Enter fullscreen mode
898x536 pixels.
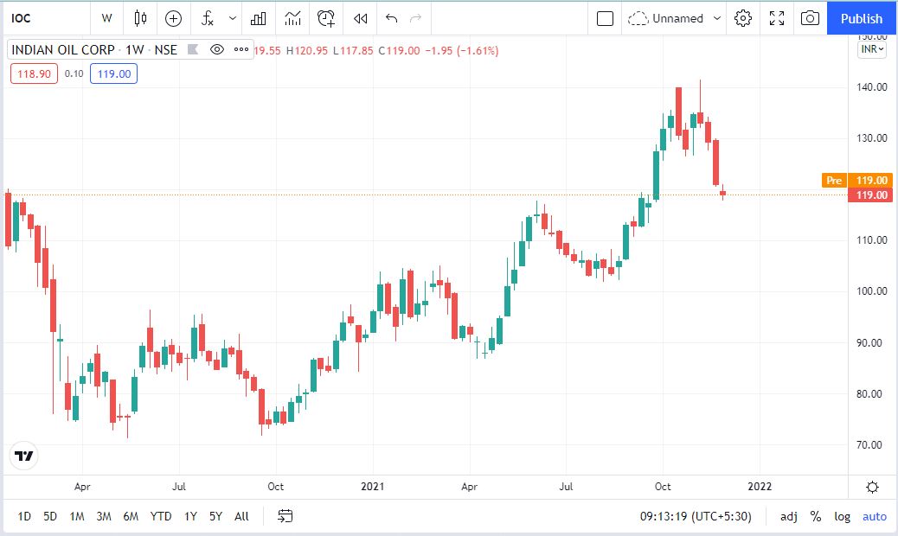777,18
